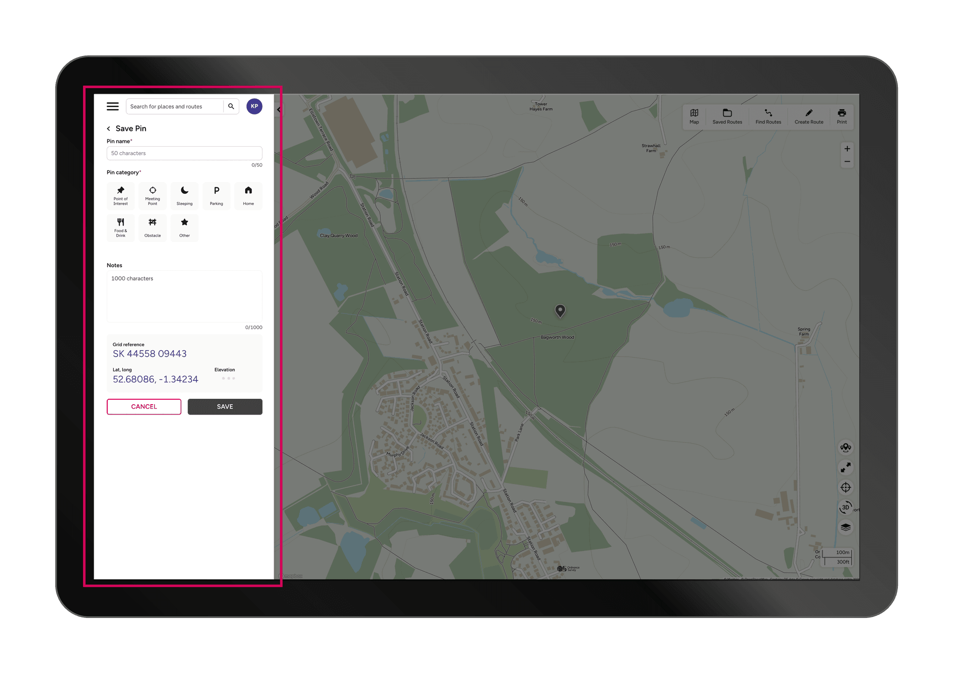Open the KP profile menu
Viewport: 953px width, 673px height.
click(254, 106)
